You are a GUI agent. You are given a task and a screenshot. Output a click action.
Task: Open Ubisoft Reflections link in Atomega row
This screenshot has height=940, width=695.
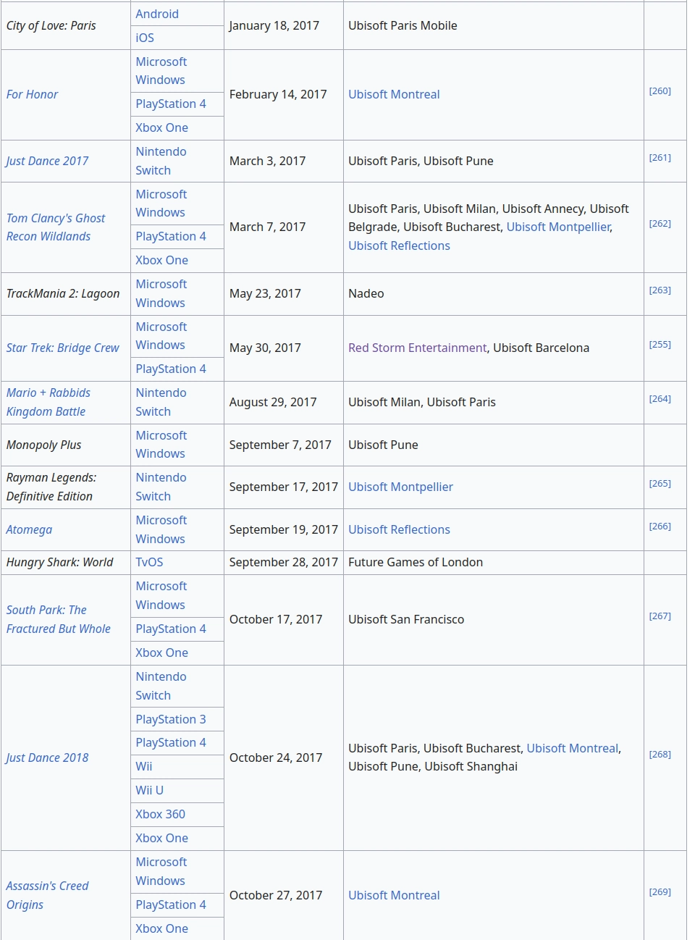pyautogui.click(x=399, y=529)
